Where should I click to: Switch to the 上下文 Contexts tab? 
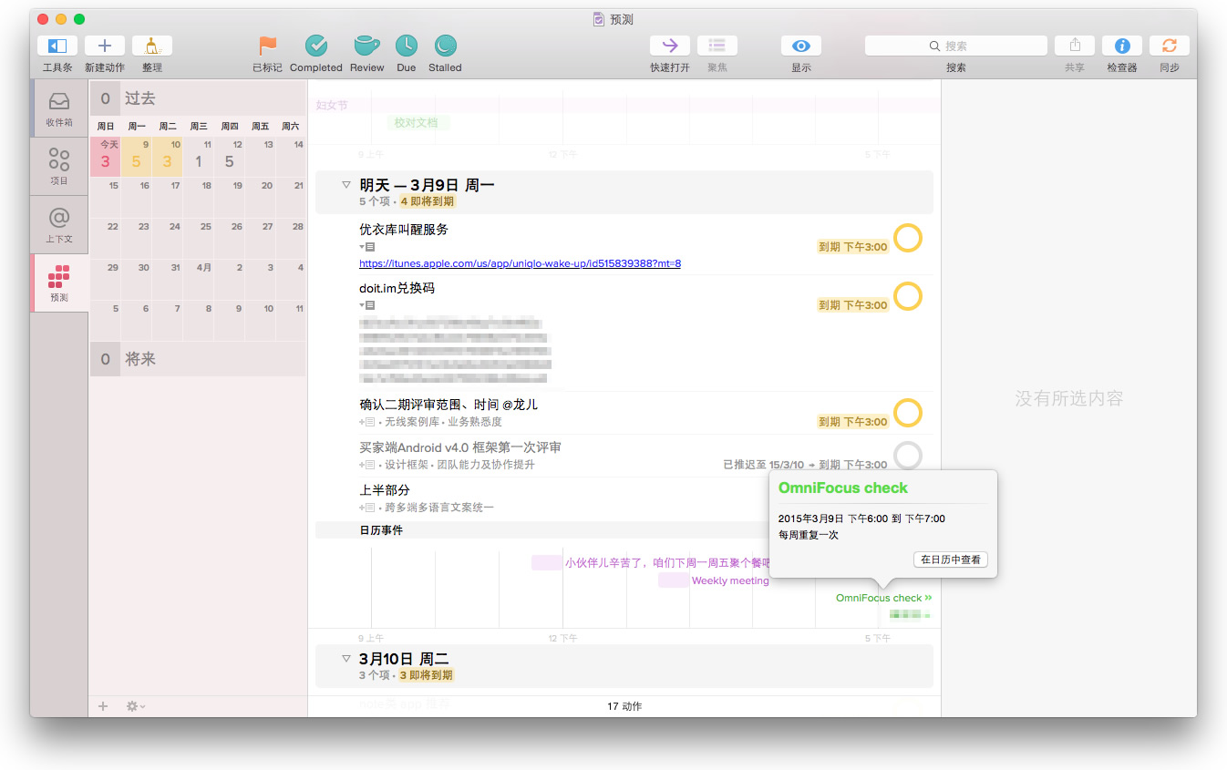59,224
